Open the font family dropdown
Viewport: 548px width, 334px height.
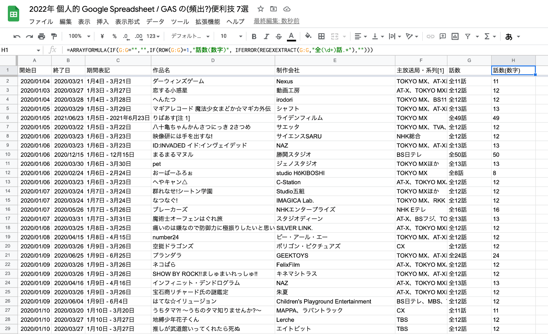(x=189, y=36)
